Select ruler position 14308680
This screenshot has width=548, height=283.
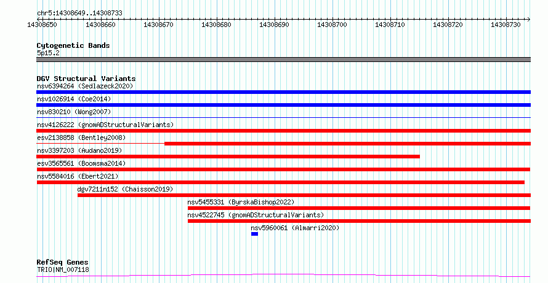(216, 25)
